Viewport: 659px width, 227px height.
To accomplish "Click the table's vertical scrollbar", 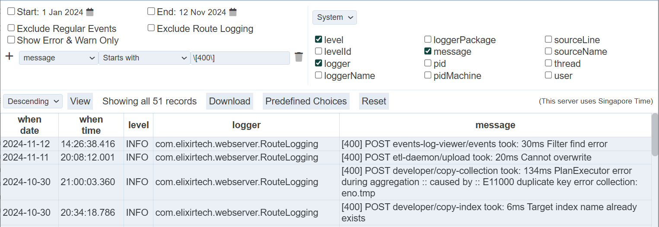I will coord(655,135).
